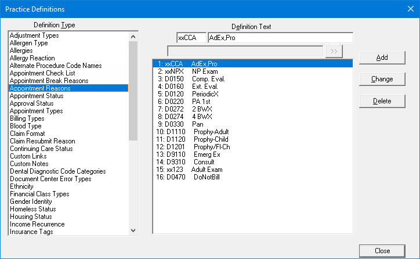Viewport: 420px width, 259px height.
Task: Select row 9: D0330 Pan
Action: (253, 124)
